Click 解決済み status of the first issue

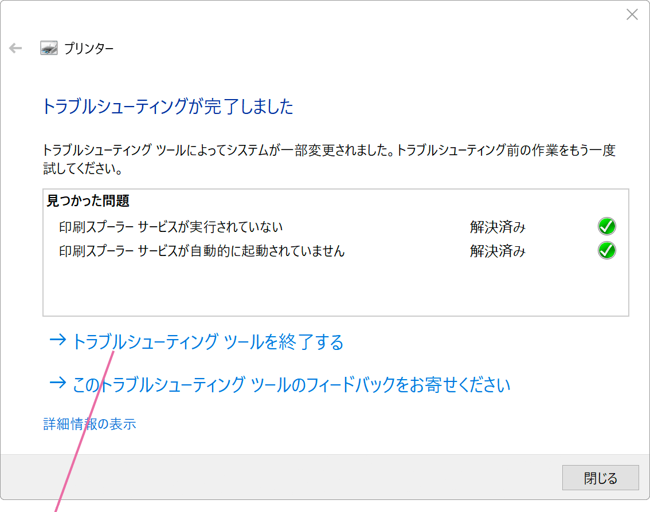498,227
